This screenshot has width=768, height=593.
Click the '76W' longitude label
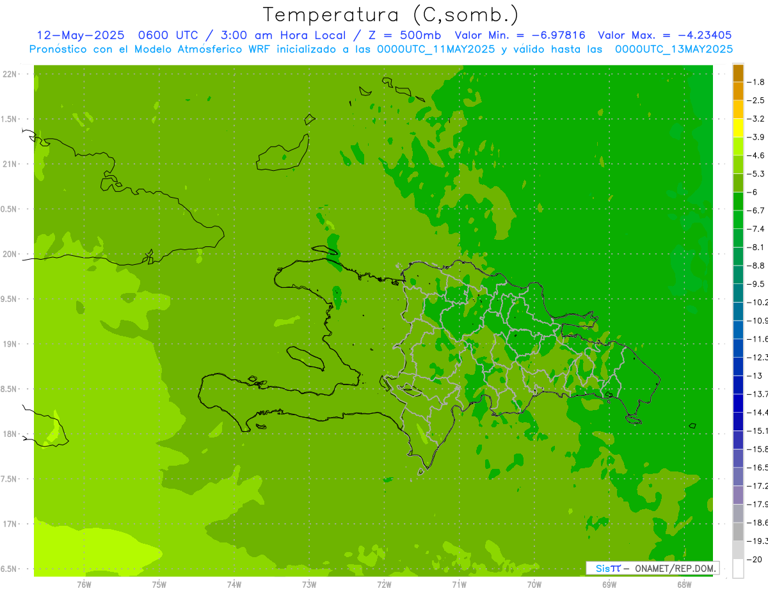(84, 584)
